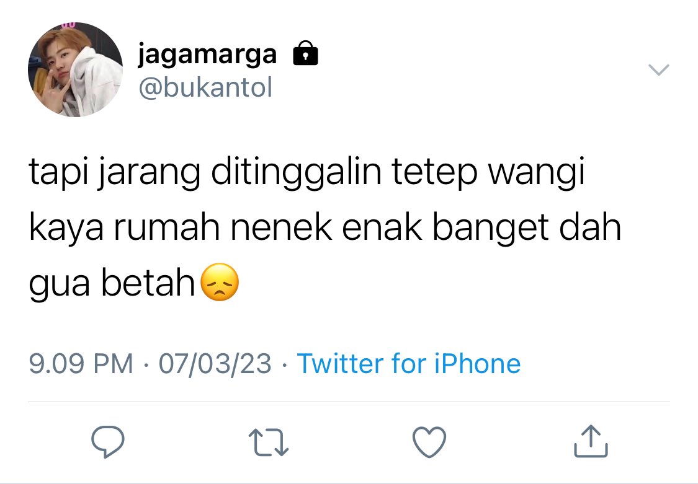Click the sad face emoji in tweet
This screenshot has height=484, width=698.
click(220, 282)
